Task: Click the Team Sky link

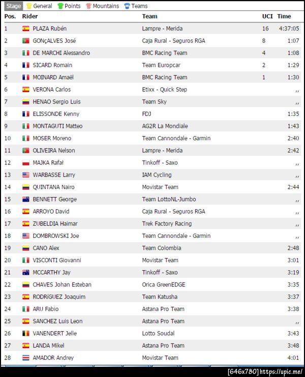Action: [x=154, y=102]
